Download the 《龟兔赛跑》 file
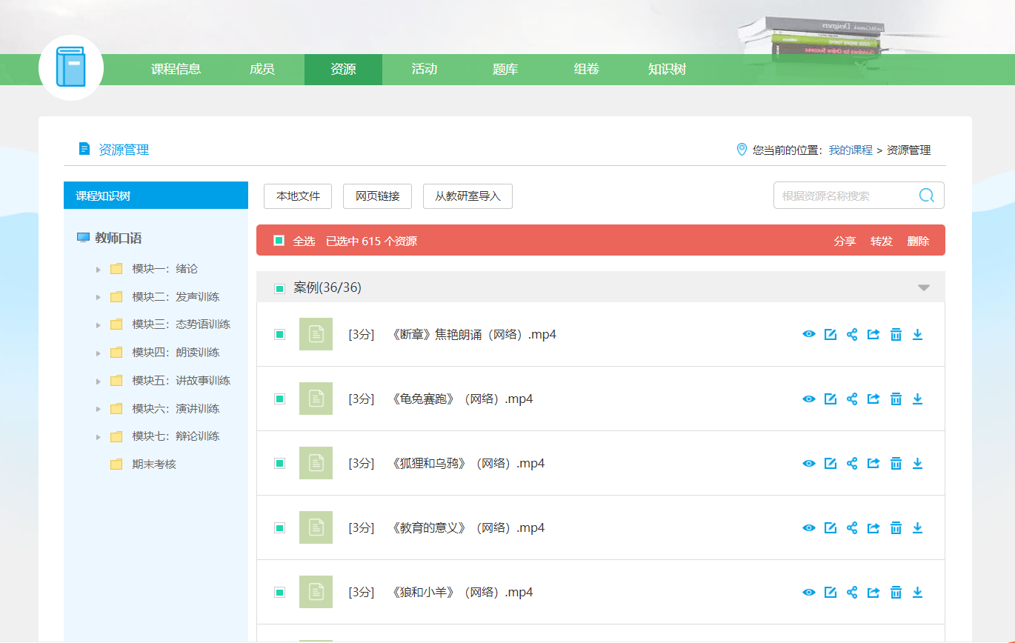Image resolution: width=1015 pixels, height=643 pixels. [917, 399]
